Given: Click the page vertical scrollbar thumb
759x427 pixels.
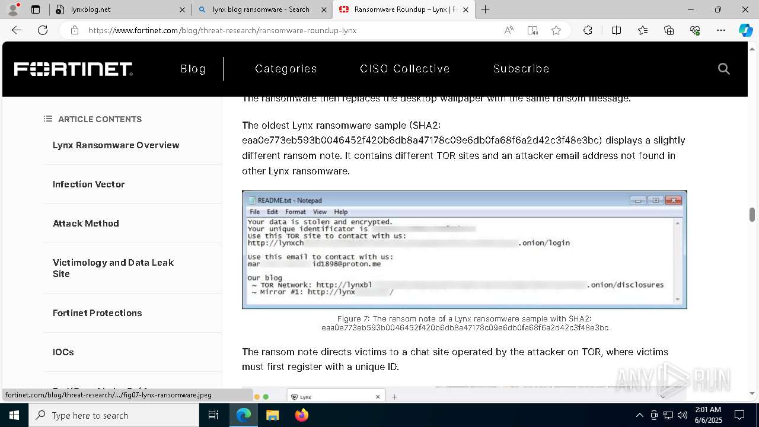Looking at the screenshot, I should click(x=752, y=215).
